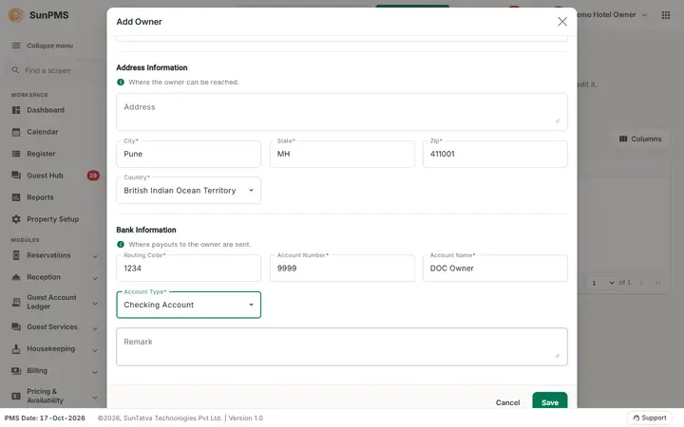Viewport: 684px width, 427px height.
Task: Open the page number dropdown in pagination
Action: (602, 283)
